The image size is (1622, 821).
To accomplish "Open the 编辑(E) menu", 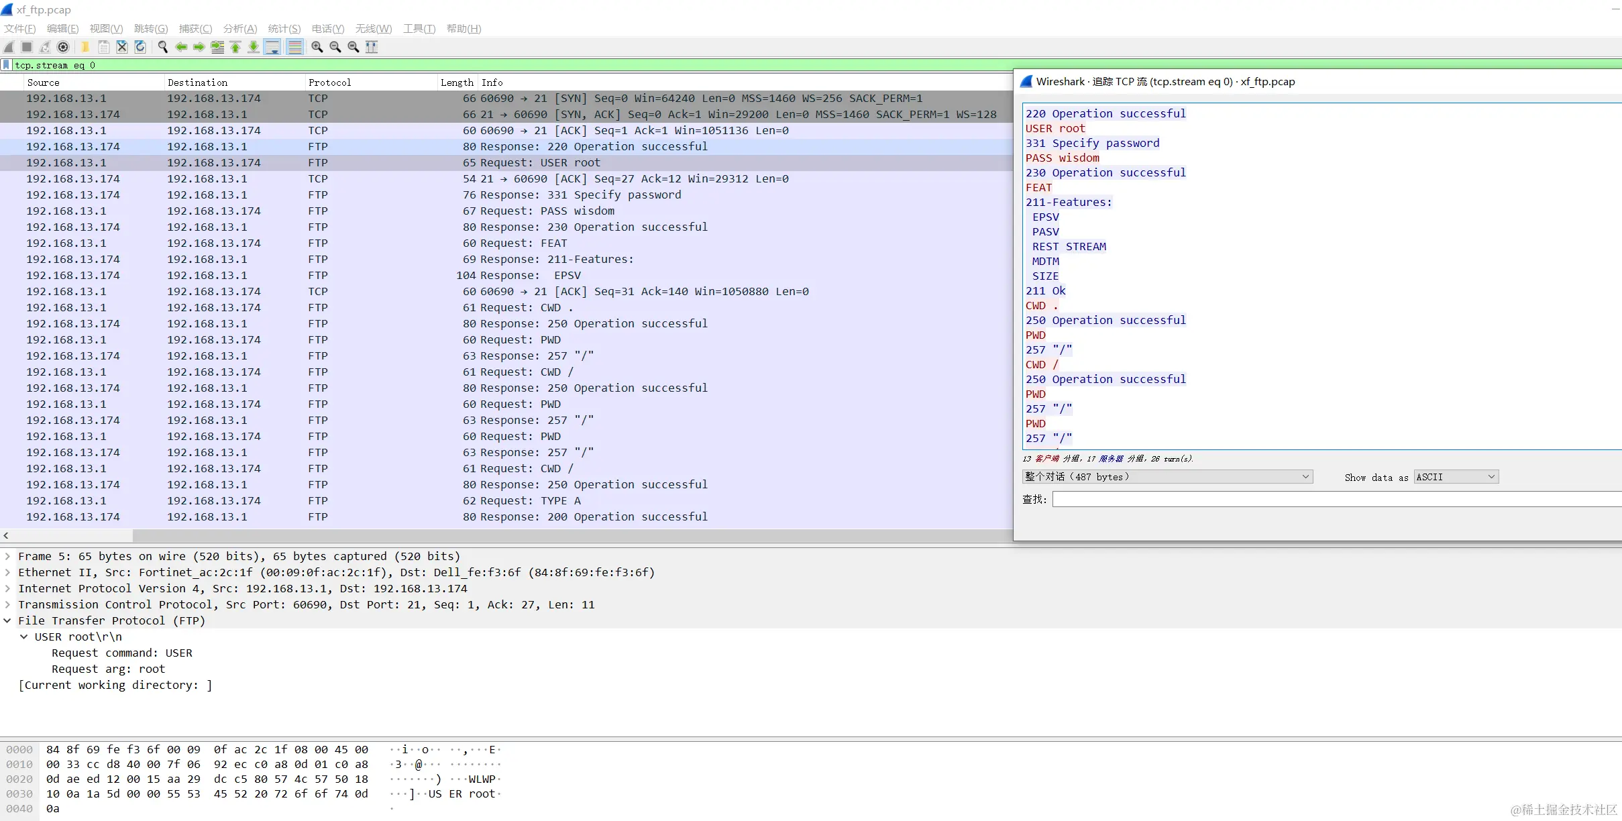I will pyautogui.click(x=63, y=29).
